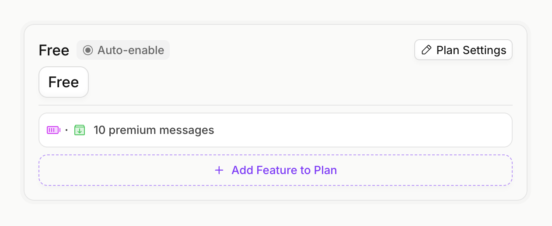Click the plus icon before Add Feature
This screenshot has width=552, height=226.
[219, 170]
